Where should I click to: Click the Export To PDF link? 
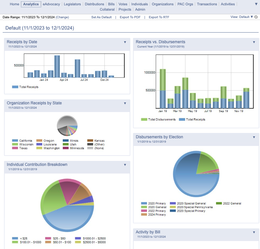click(x=130, y=17)
